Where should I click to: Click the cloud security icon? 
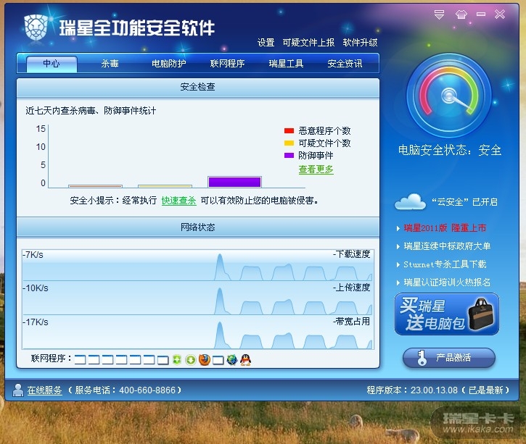click(410, 202)
